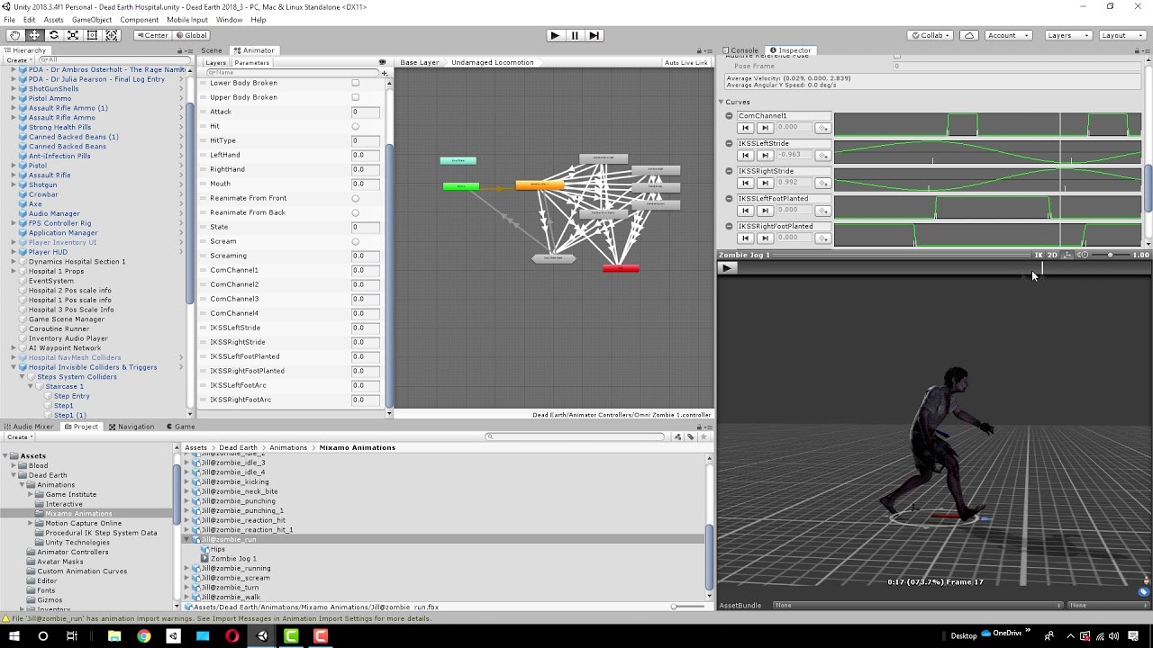Open the Collab dropdown
The width and height of the screenshot is (1153, 648).
pyautogui.click(x=931, y=35)
